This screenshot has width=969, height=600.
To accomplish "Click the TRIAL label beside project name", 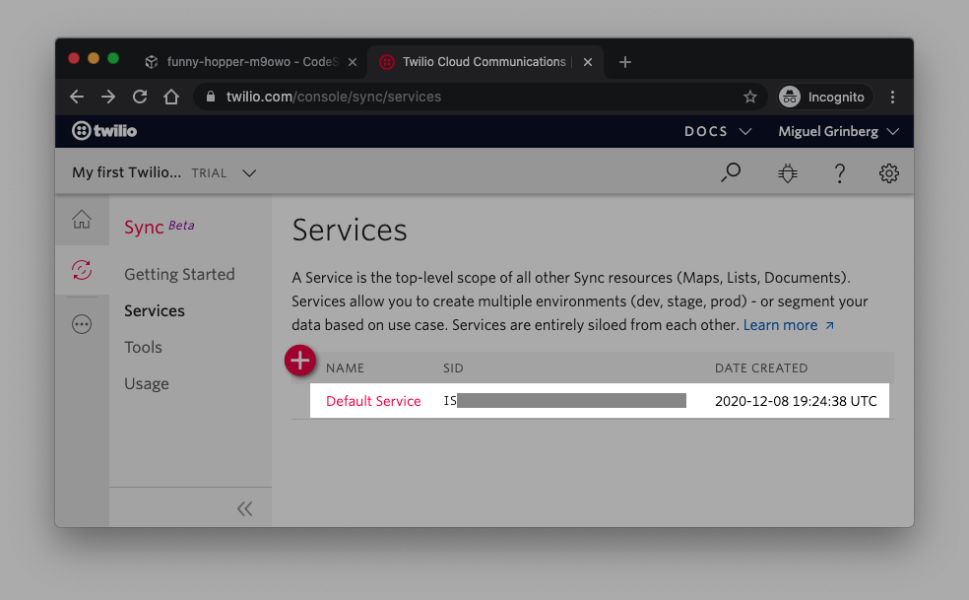I will coord(209,173).
